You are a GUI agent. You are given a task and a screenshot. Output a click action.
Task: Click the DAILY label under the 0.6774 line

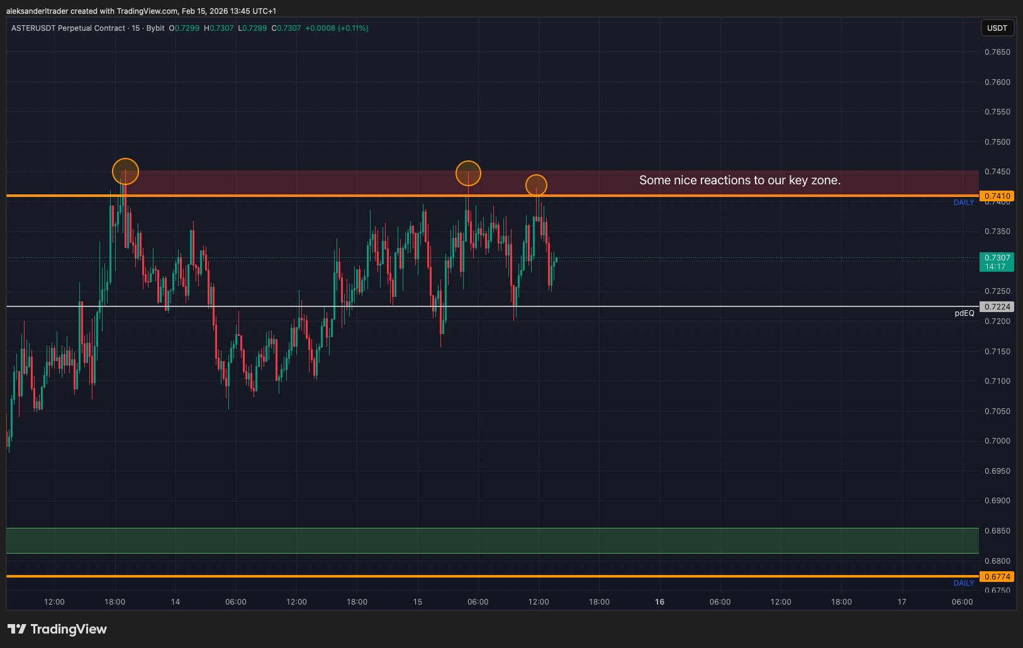click(x=964, y=583)
